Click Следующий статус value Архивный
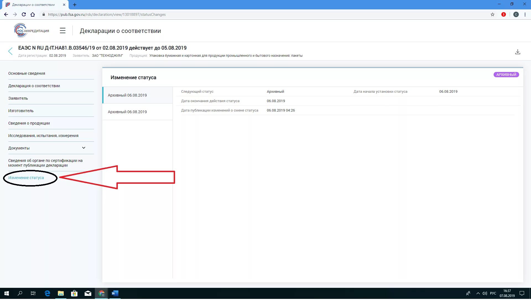 [x=275, y=92]
